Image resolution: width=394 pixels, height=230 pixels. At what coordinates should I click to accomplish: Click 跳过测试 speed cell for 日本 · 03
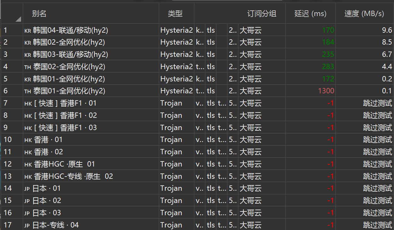377,213
